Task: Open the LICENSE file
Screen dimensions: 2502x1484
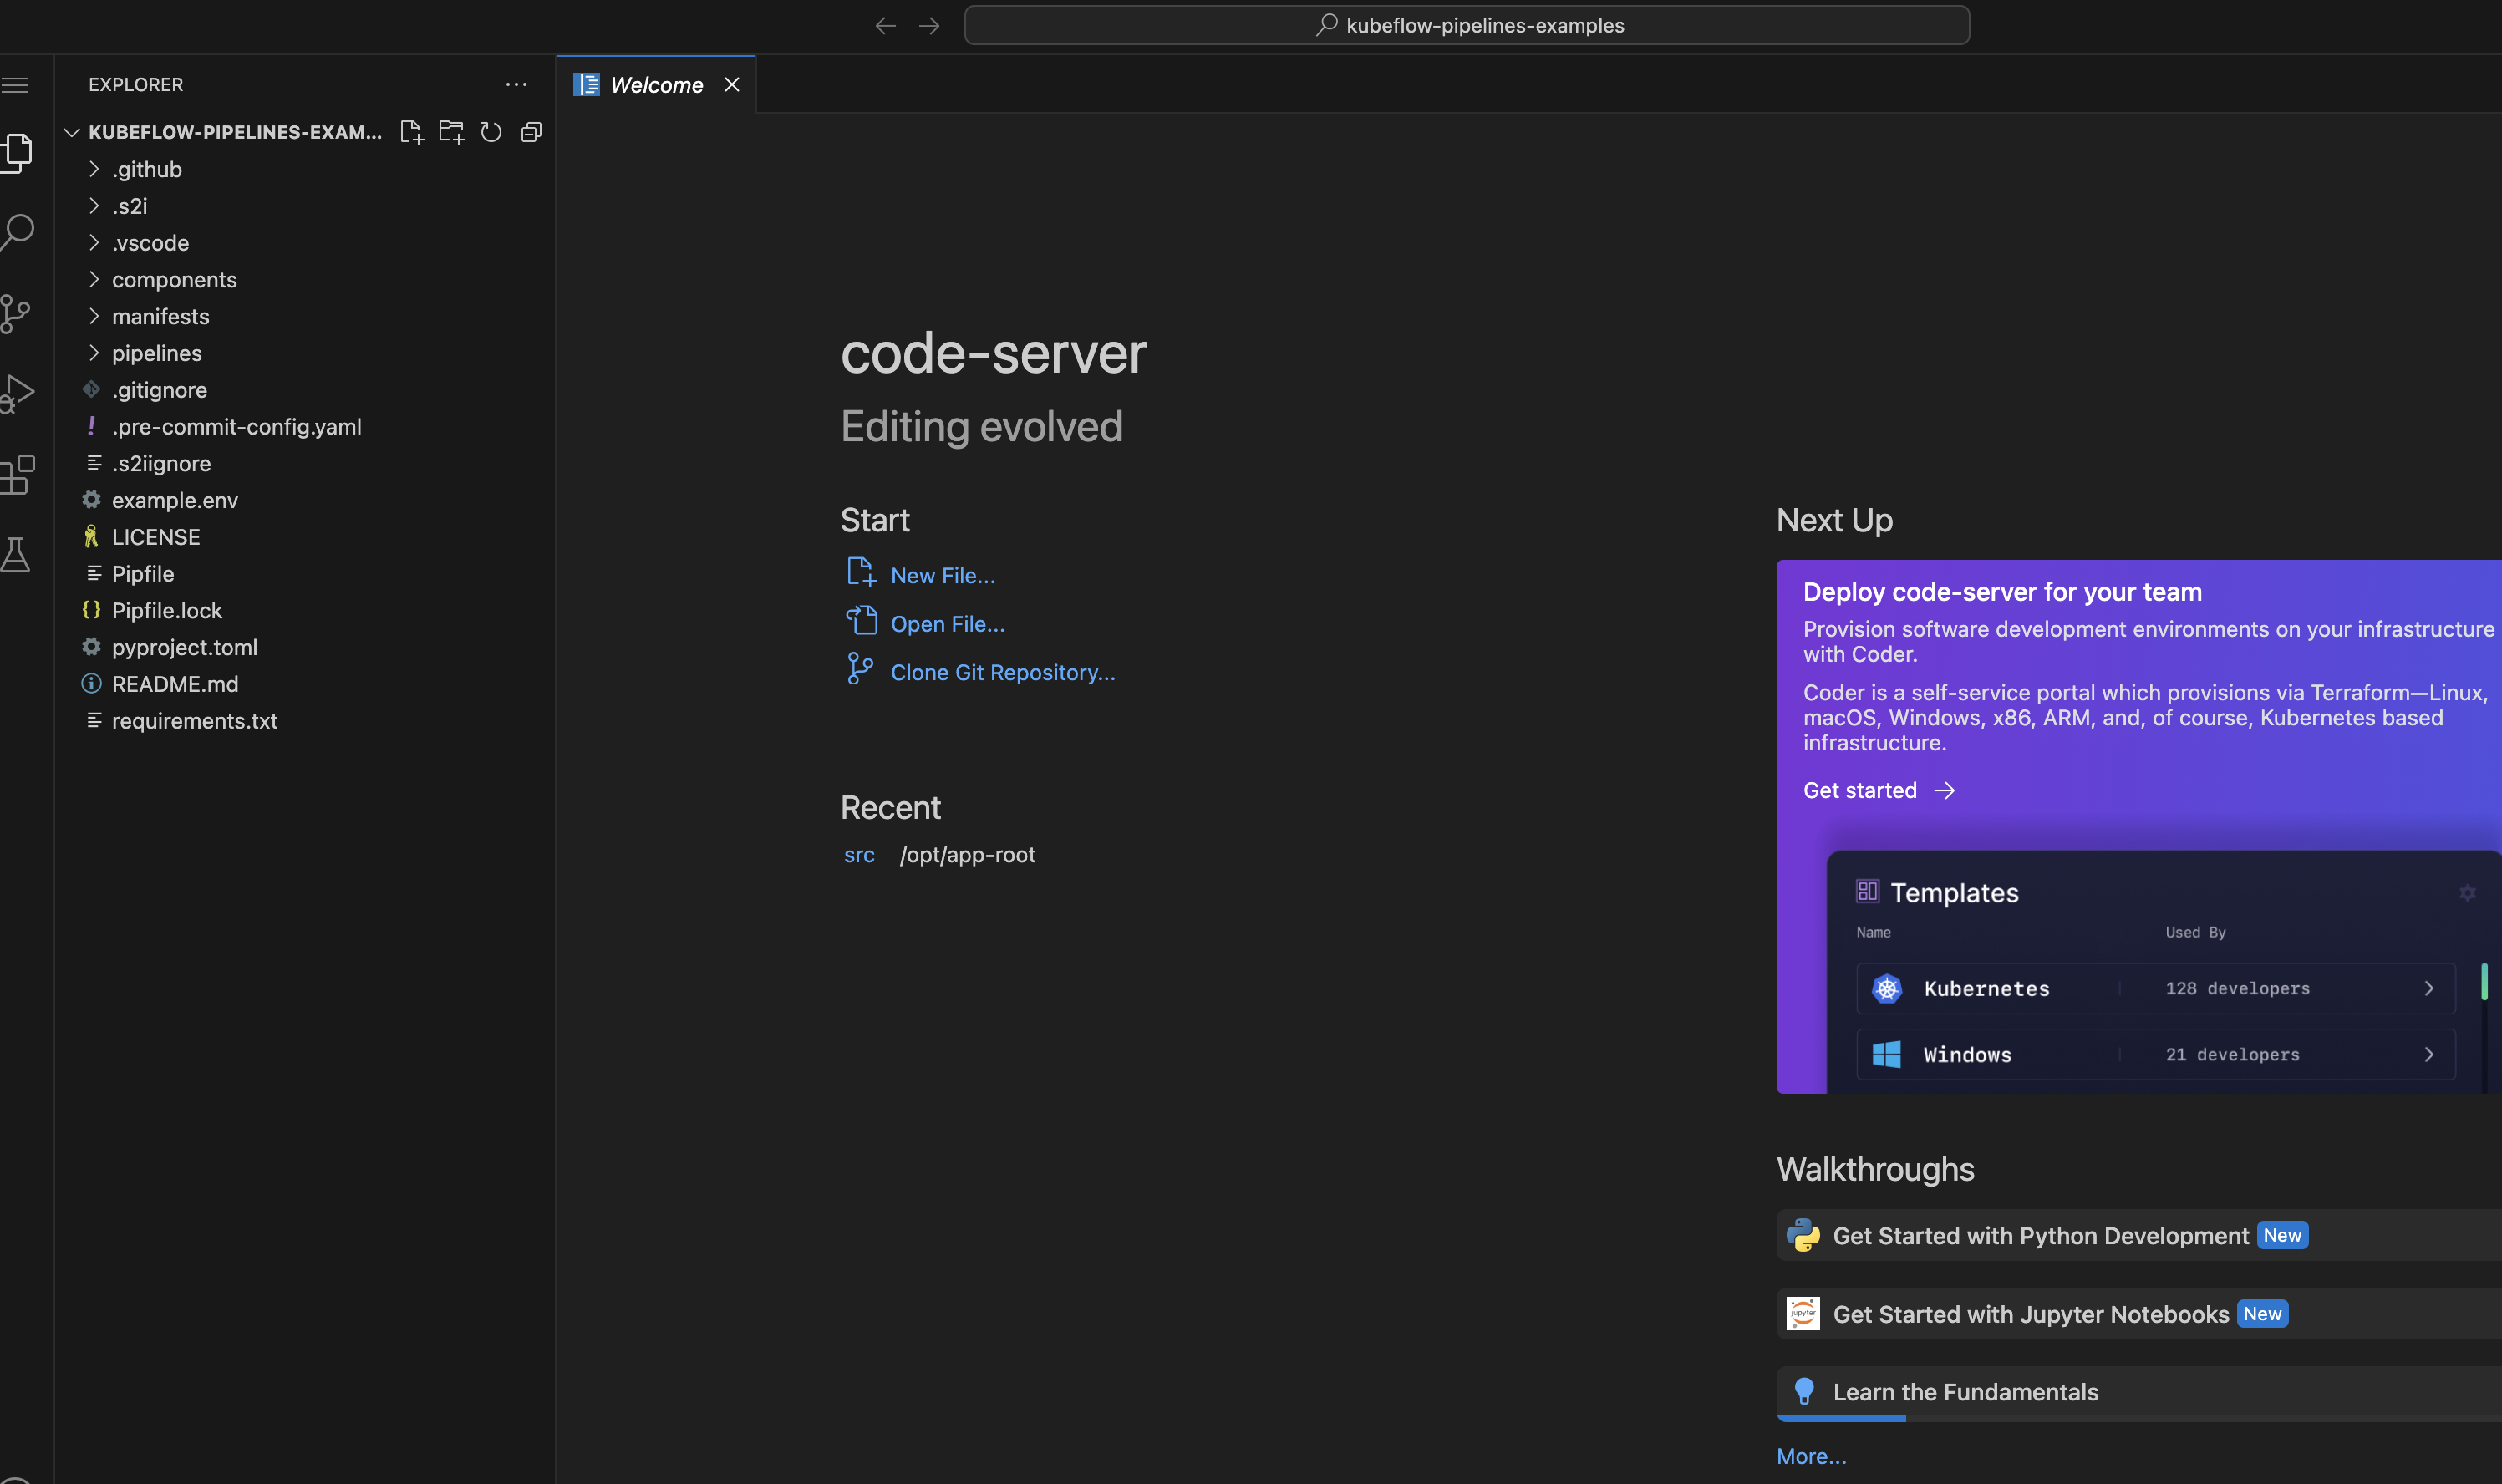Action: coord(156,537)
